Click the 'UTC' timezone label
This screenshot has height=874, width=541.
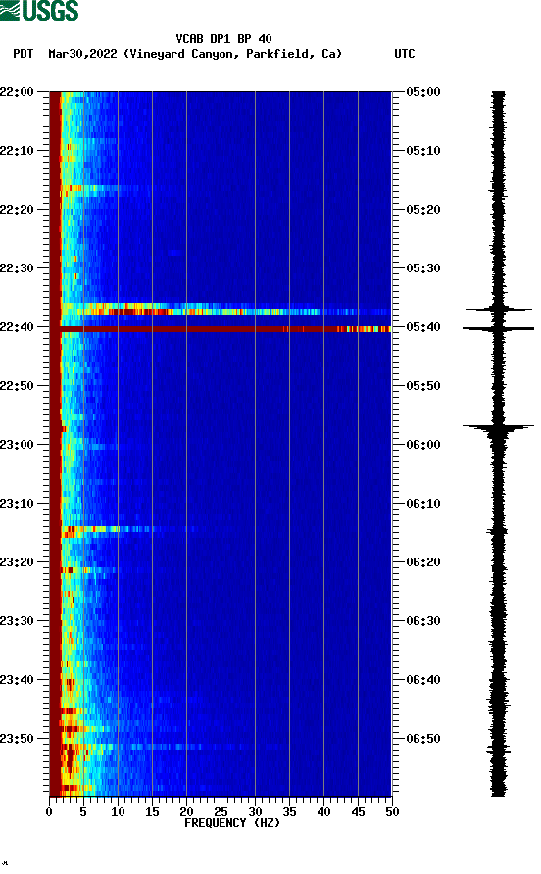405,54
